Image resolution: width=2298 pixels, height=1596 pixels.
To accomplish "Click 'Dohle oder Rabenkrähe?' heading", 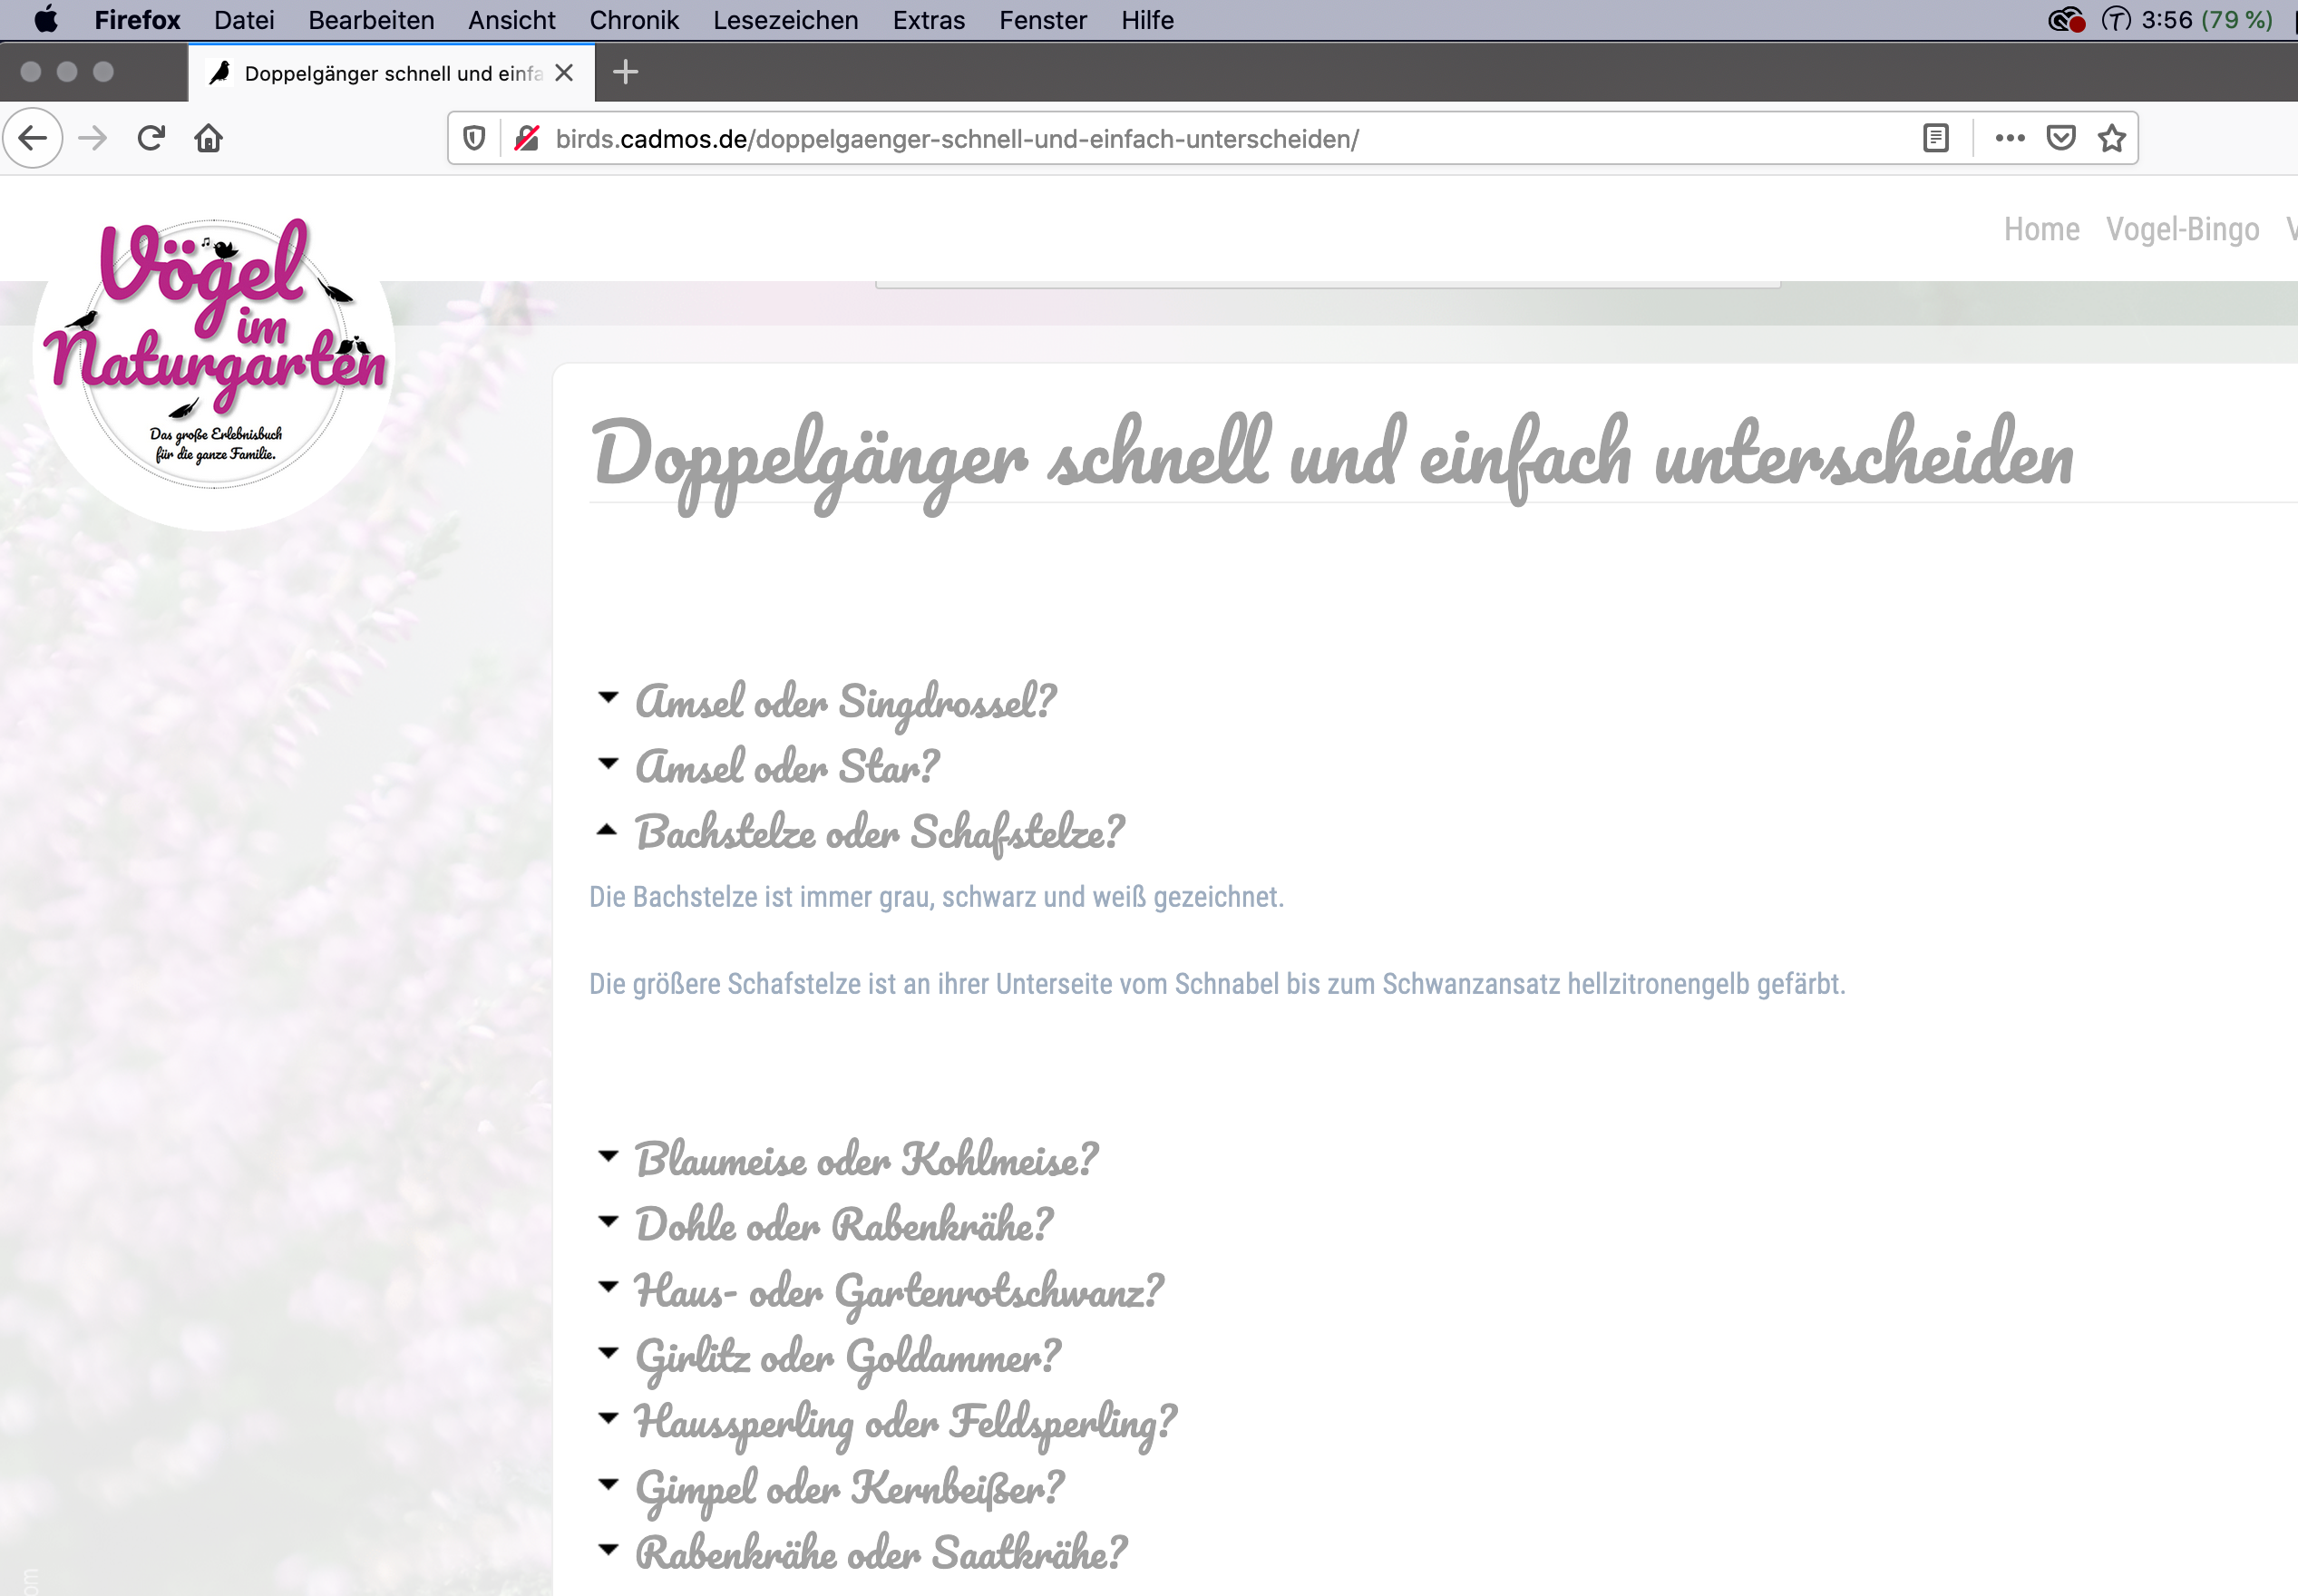I will [845, 1225].
